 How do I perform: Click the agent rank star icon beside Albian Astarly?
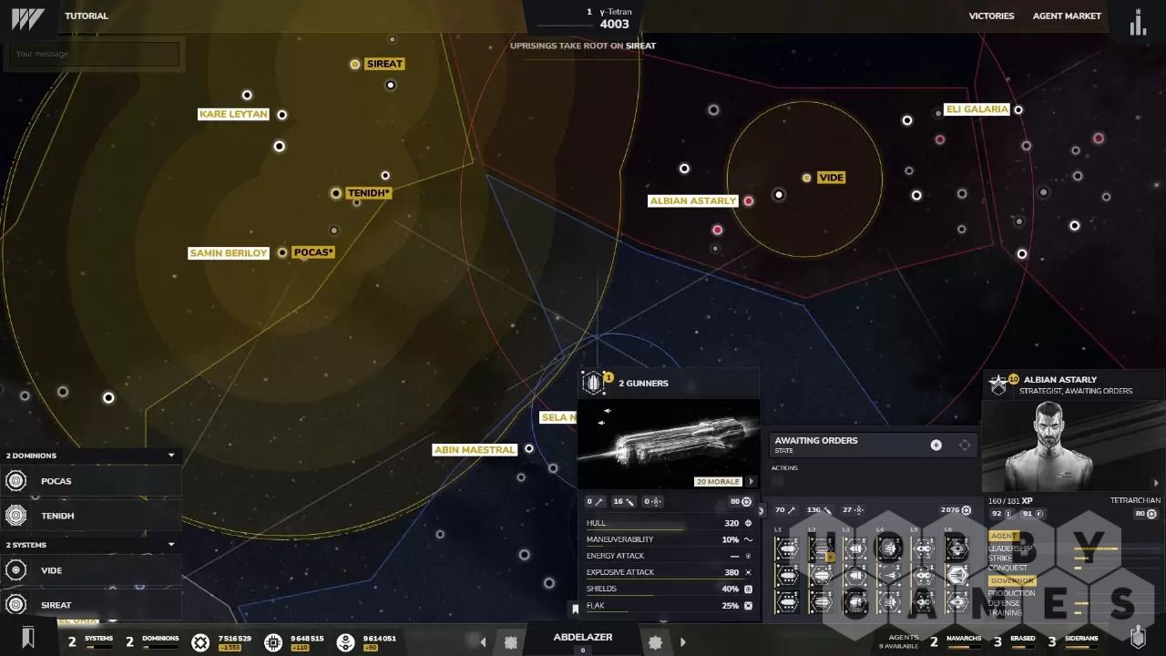998,384
